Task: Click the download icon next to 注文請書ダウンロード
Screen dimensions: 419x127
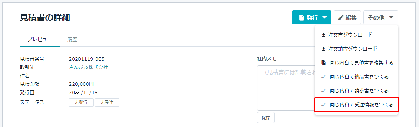Action: pyautogui.click(x=324, y=49)
